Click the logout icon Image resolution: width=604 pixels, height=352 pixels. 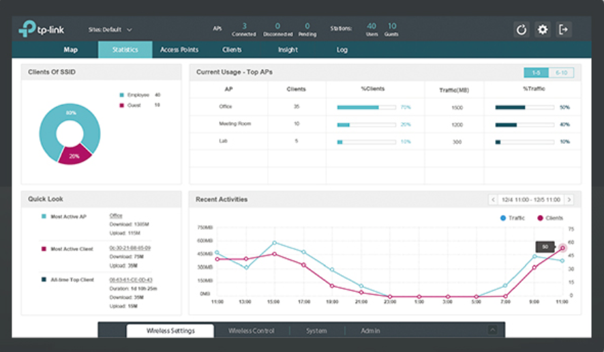563,29
